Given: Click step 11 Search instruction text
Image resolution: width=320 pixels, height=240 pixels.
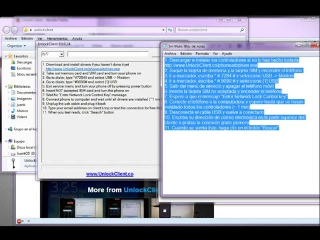Looking at the screenshot, I should 78,112.
